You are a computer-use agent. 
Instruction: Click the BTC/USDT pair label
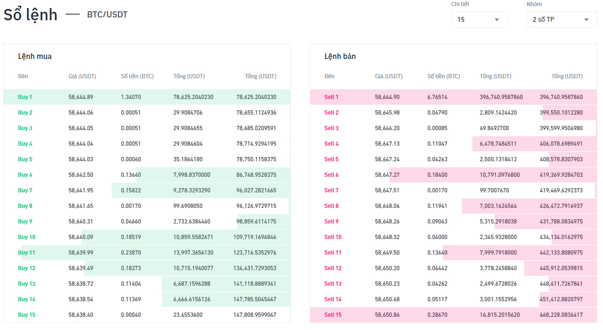107,15
